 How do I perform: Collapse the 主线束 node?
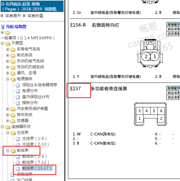pyautogui.click(x=8, y=133)
